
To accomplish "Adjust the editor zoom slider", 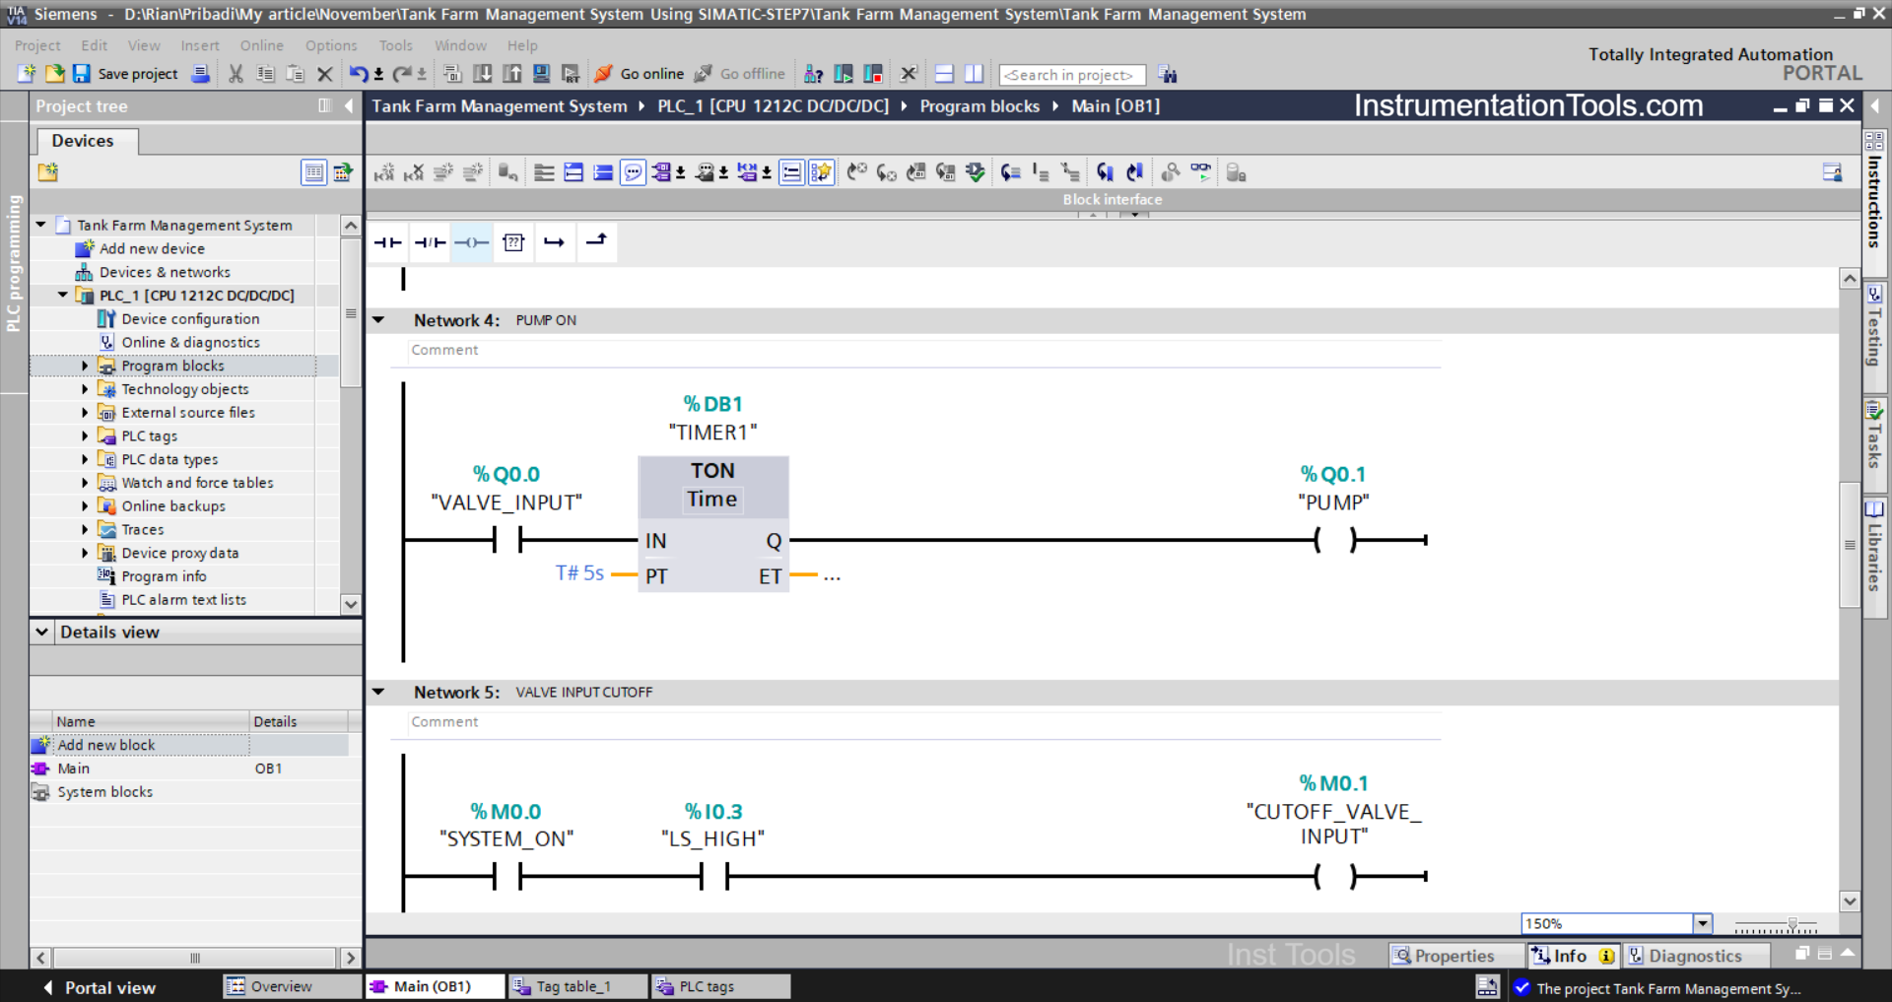I will pos(1791,925).
